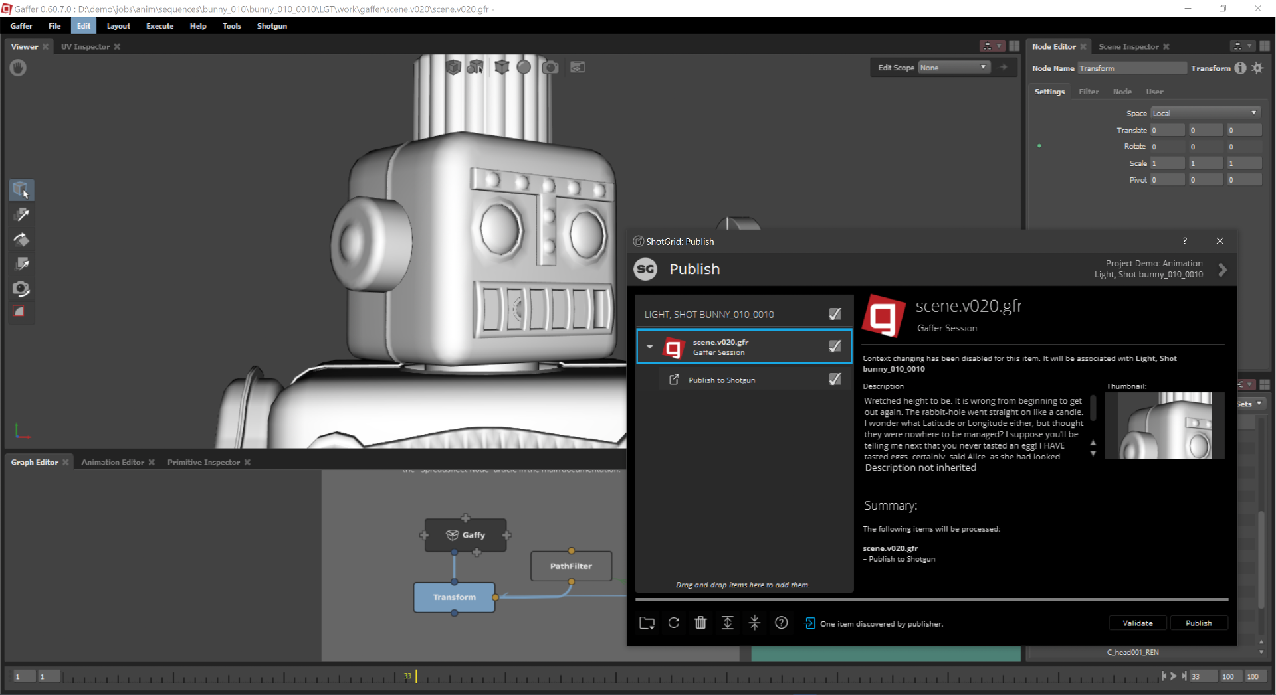Open the Execute menu
1276x695 pixels.
coord(159,26)
